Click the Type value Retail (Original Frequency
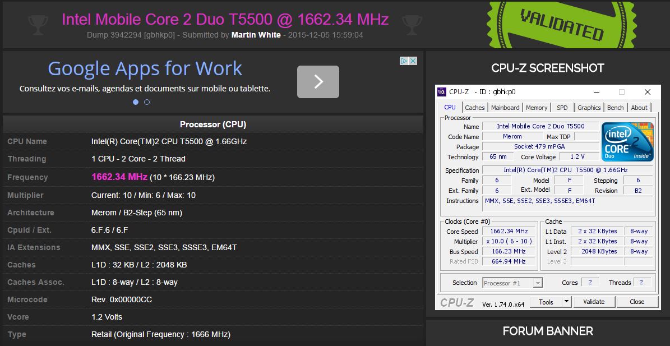This screenshot has width=670, height=346. click(x=161, y=334)
